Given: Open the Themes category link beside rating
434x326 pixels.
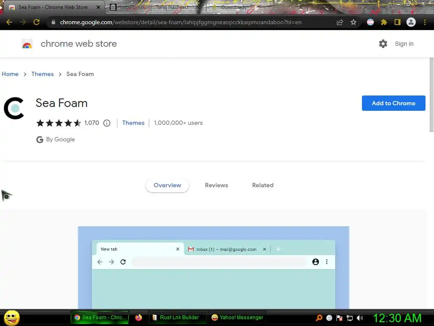Looking at the screenshot, I should [133, 123].
